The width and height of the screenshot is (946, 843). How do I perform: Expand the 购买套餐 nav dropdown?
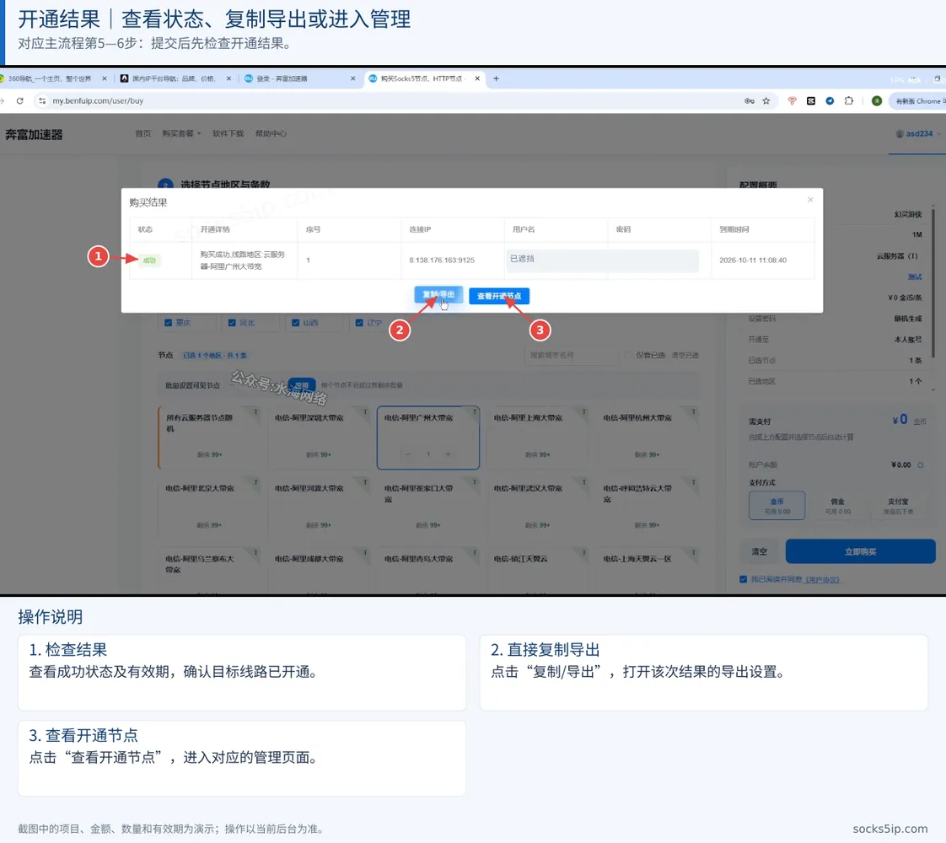[181, 134]
